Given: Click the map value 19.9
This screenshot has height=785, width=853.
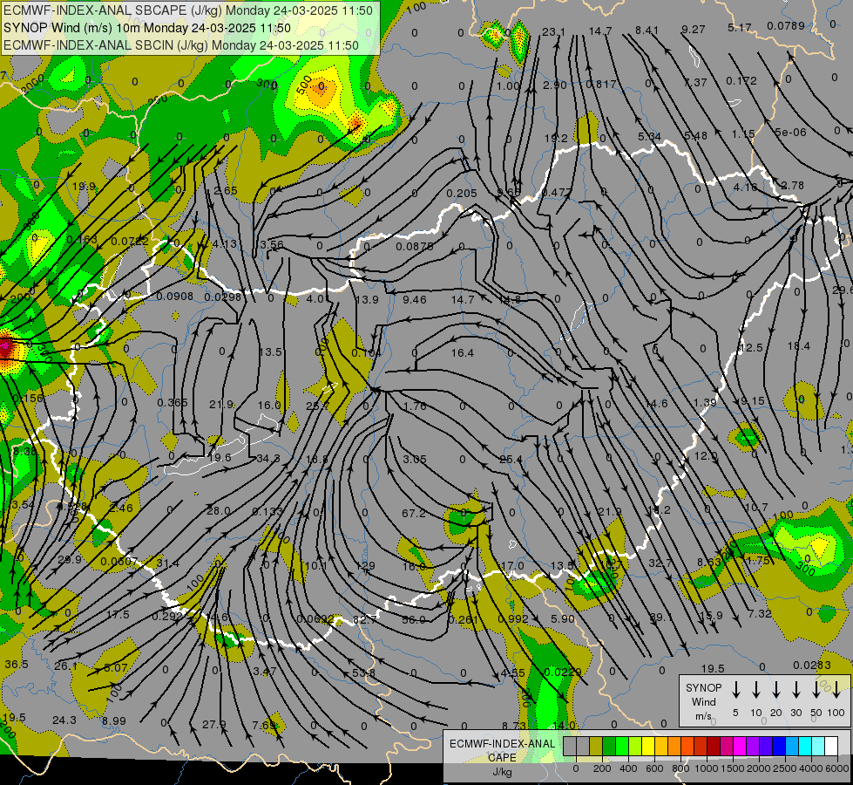Looking at the screenshot, I should pyautogui.click(x=84, y=186).
